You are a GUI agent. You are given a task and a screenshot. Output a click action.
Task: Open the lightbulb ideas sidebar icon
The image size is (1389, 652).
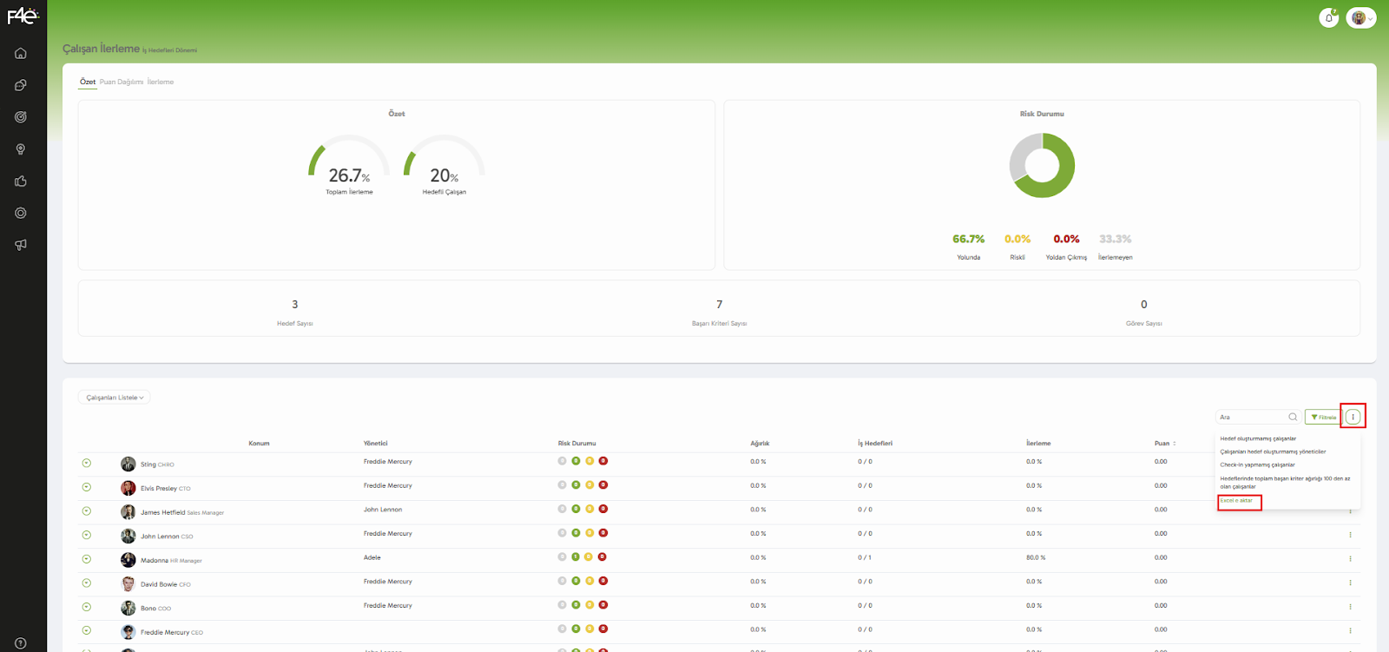coord(21,149)
